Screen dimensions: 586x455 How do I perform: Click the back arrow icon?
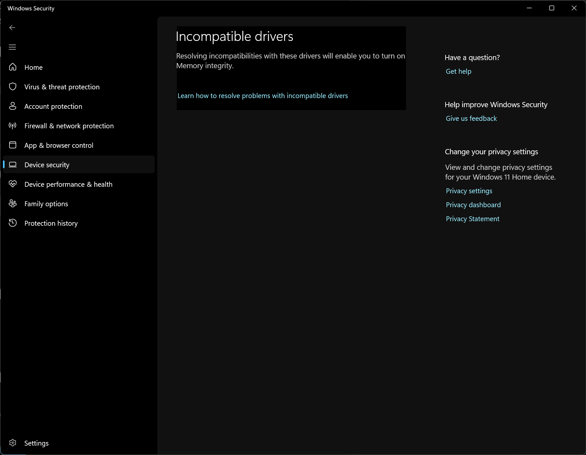click(12, 28)
